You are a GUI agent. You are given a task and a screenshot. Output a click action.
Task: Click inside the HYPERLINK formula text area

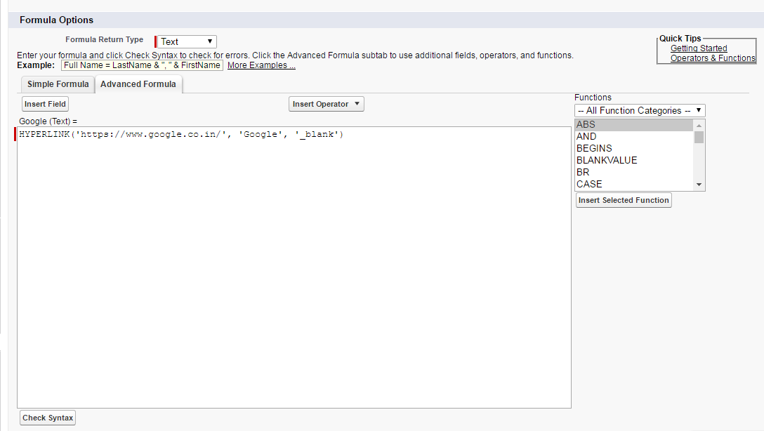[294, 267]
